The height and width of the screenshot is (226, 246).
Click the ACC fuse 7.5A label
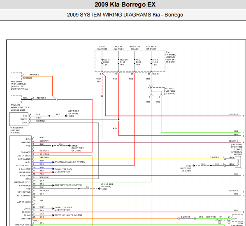pyautogui.click(x=138, y=62)
